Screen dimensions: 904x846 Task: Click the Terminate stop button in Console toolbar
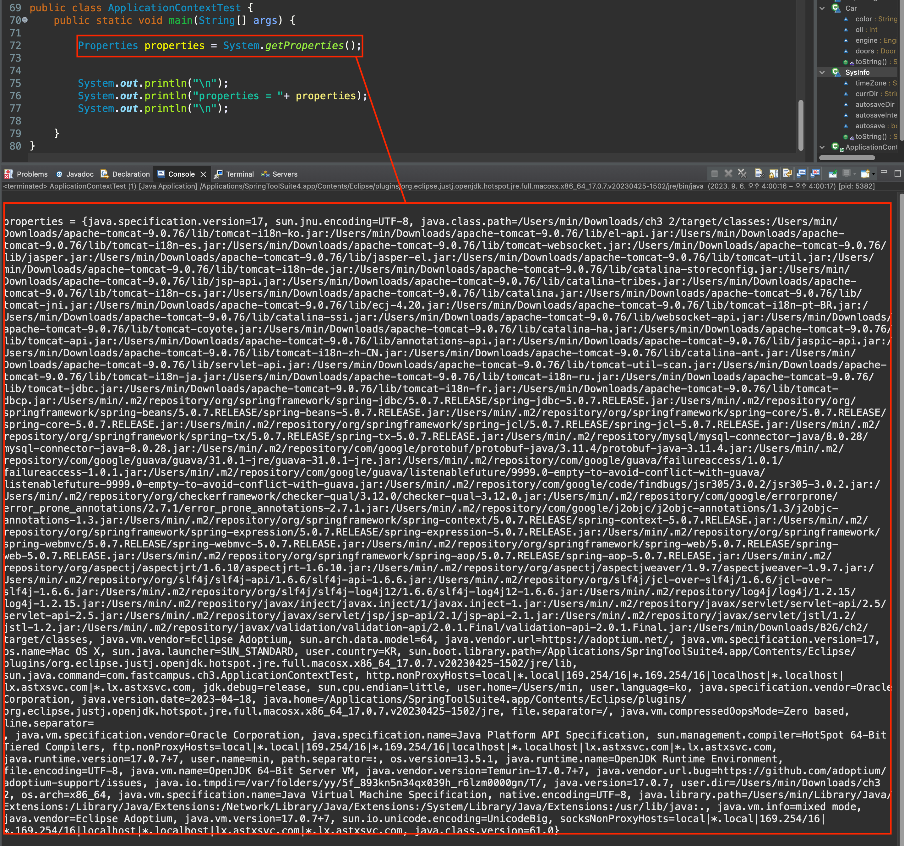coord(714,174)
